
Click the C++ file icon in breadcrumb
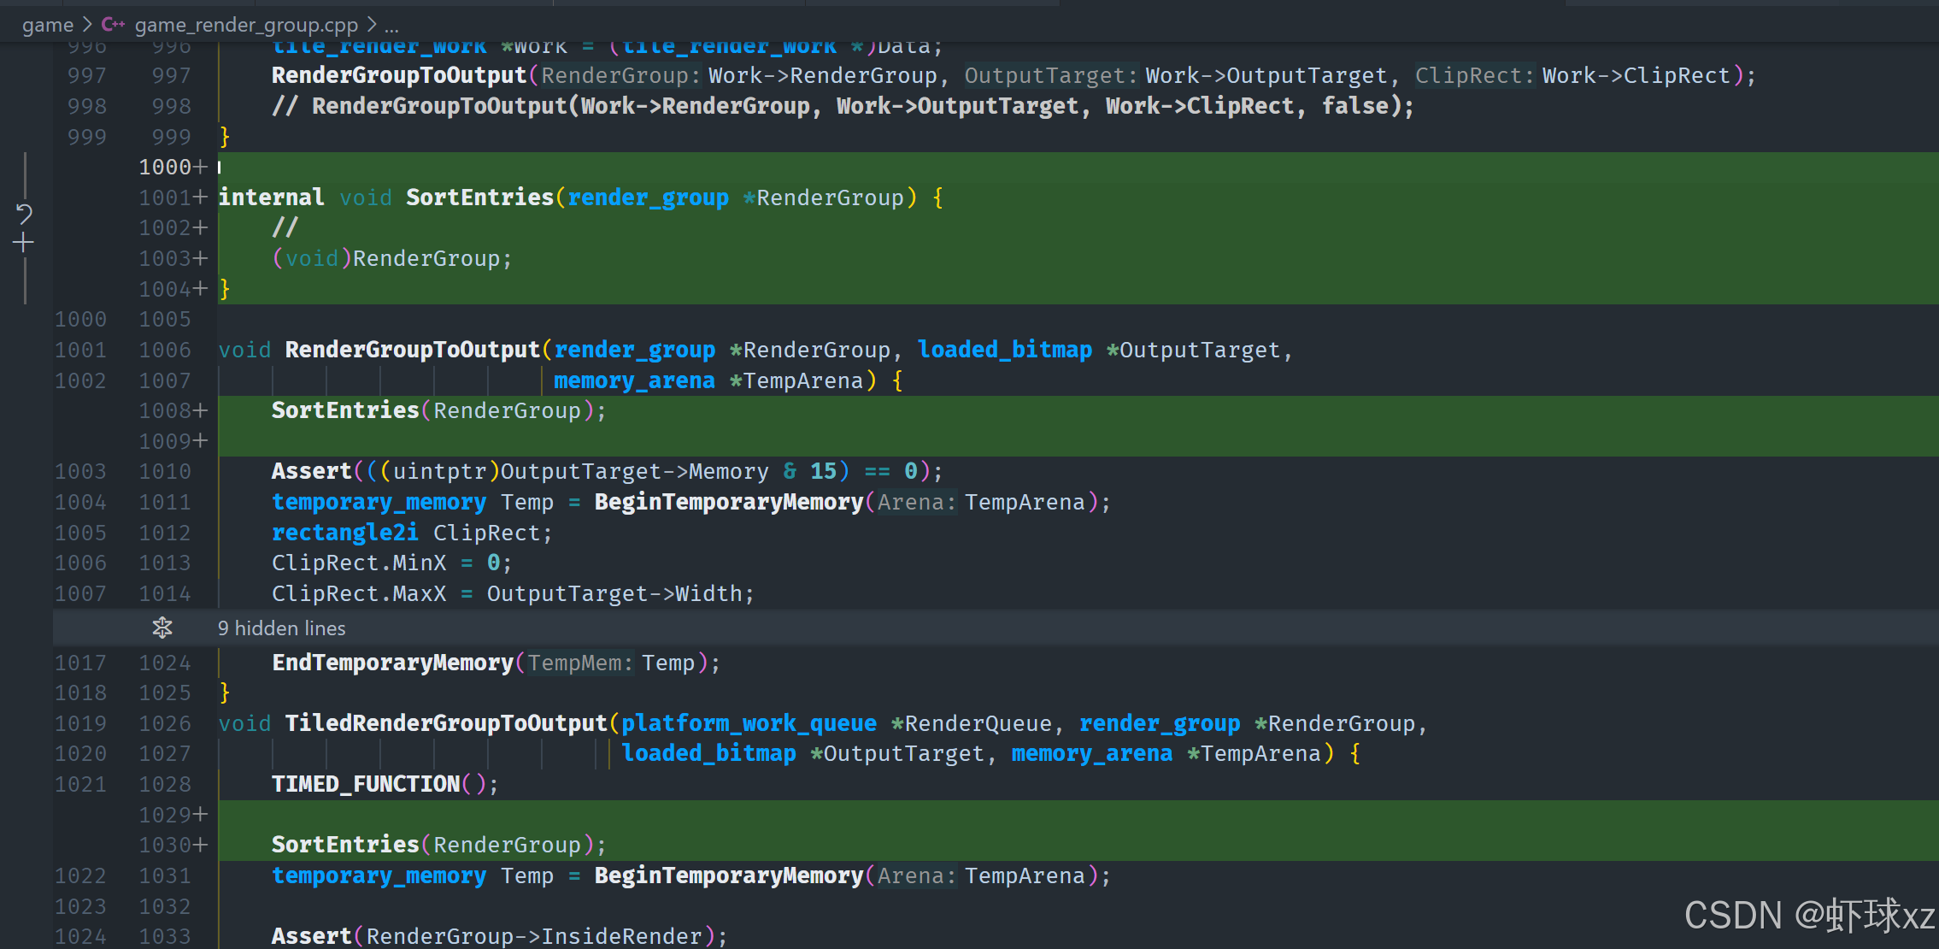coord(113,25)
